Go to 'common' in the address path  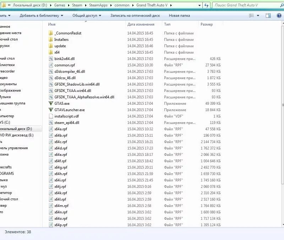pyautogui.click(x=122, y=5)
